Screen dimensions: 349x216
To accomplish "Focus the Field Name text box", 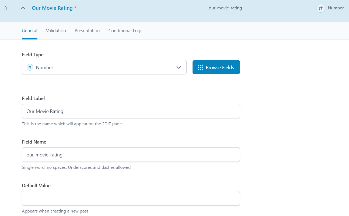I will pos(131,155).
